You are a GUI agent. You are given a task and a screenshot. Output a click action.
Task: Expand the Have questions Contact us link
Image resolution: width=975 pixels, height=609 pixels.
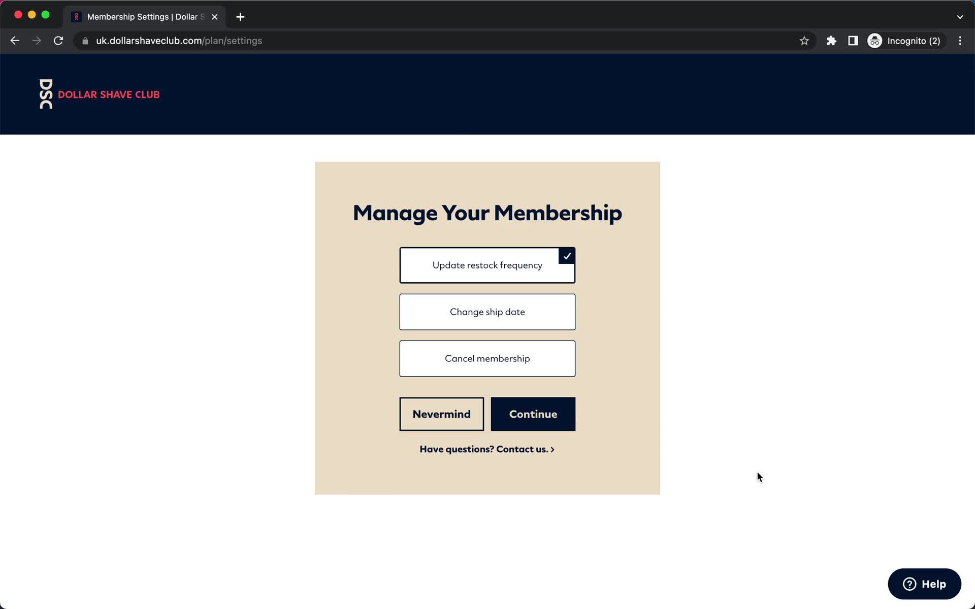click(x=487, y=449)
